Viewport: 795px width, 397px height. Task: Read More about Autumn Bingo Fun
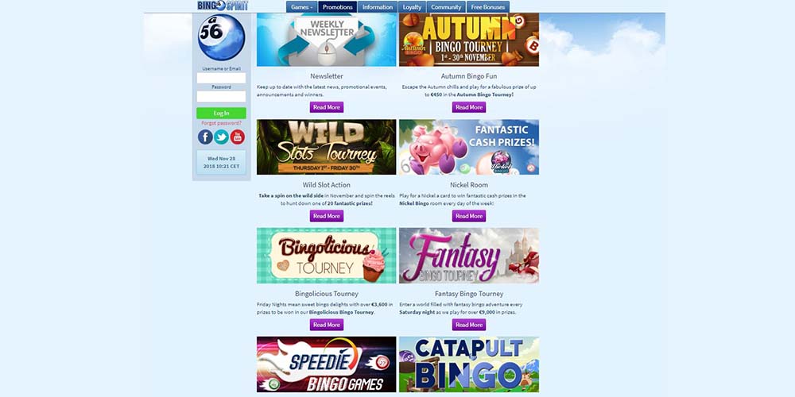[x=469, y=107]
